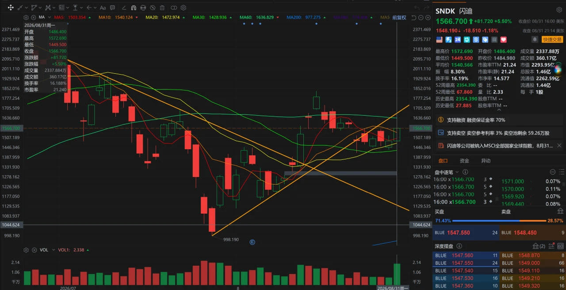Switch to 异动 tab
This screenshot has height=290, width=566.
486,161
